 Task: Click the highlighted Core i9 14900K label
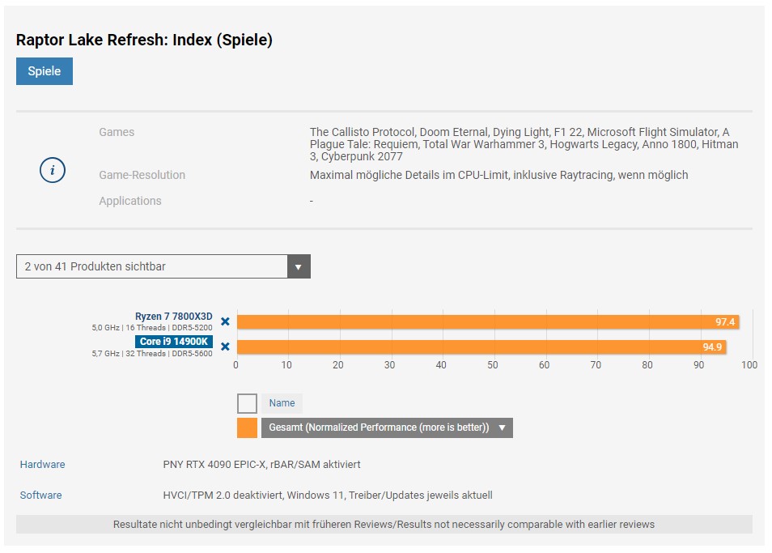point(174,342)
